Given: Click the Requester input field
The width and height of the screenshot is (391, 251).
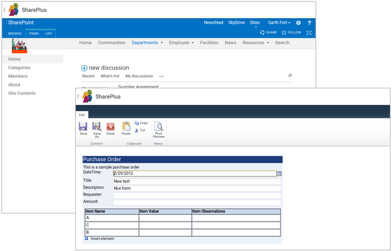Looking at the screenshot, I should [x=197, y=196].
